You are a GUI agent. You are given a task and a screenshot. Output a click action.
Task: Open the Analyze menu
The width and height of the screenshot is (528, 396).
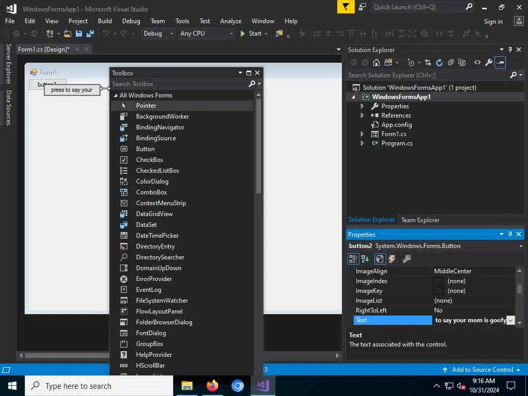pyautogui.click(x=230, y=21)
